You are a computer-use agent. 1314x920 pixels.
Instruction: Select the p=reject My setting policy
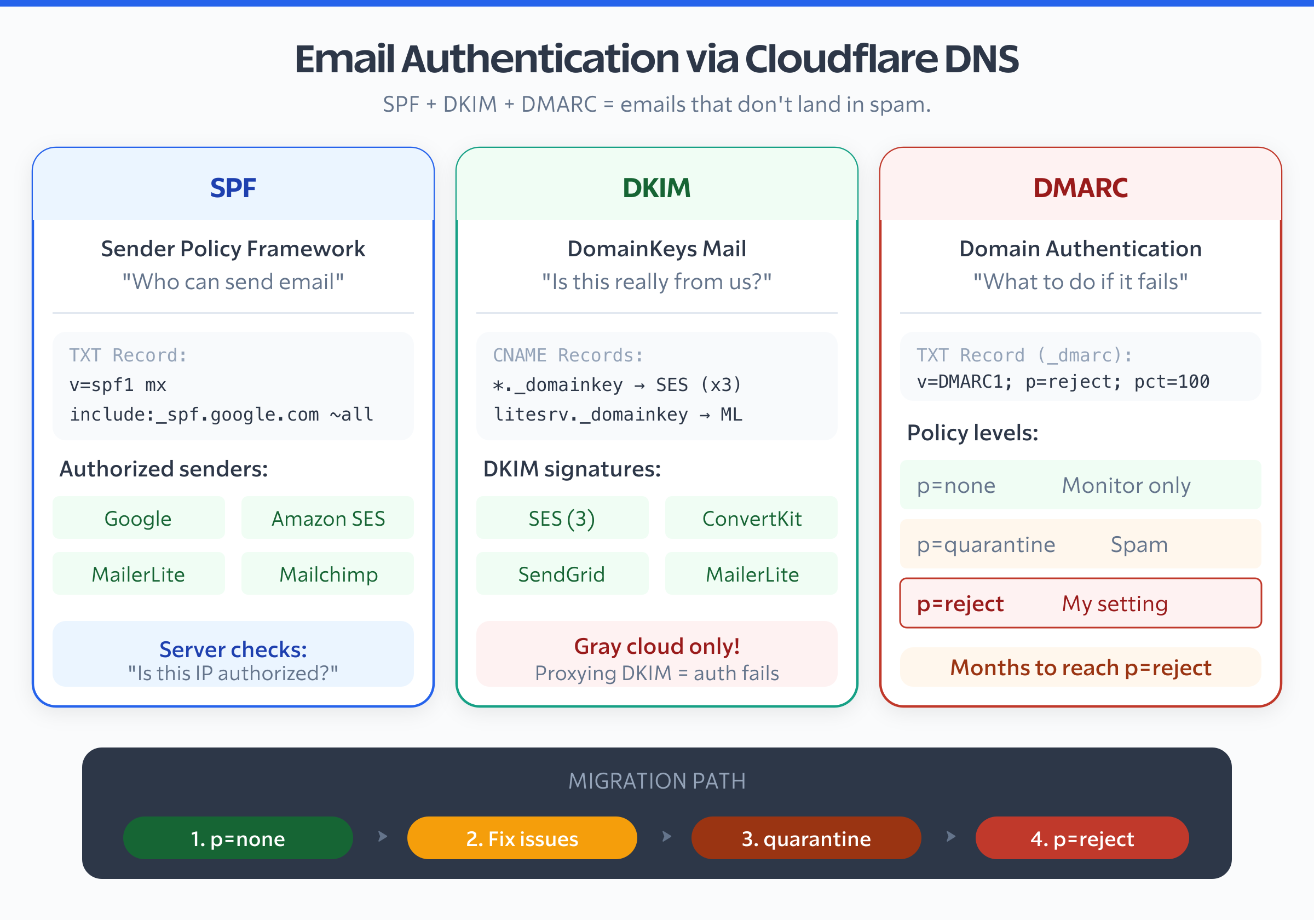coord(1080,603)
